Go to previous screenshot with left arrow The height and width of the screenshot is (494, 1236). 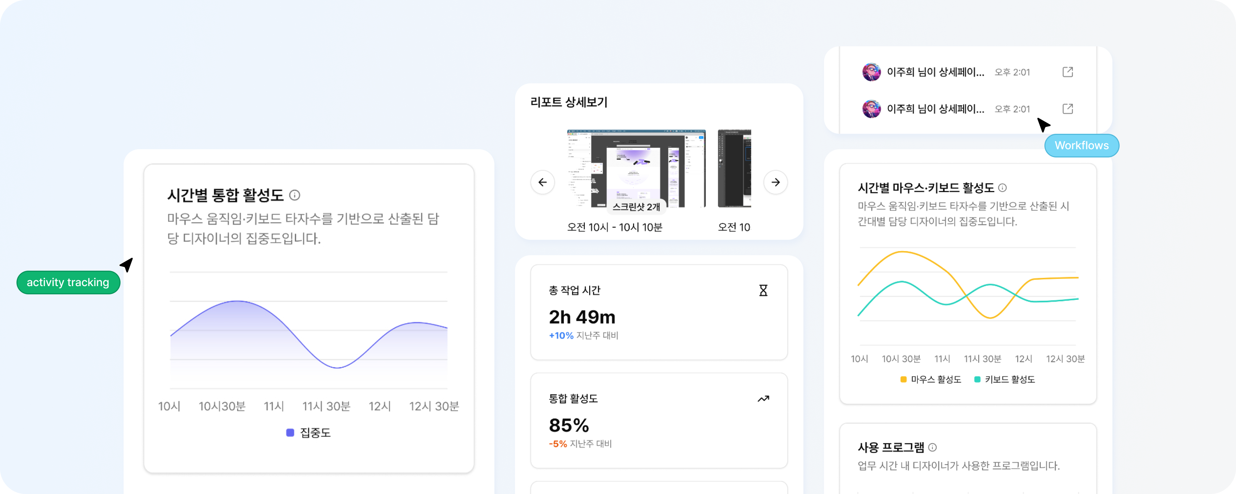pos(543,182)
